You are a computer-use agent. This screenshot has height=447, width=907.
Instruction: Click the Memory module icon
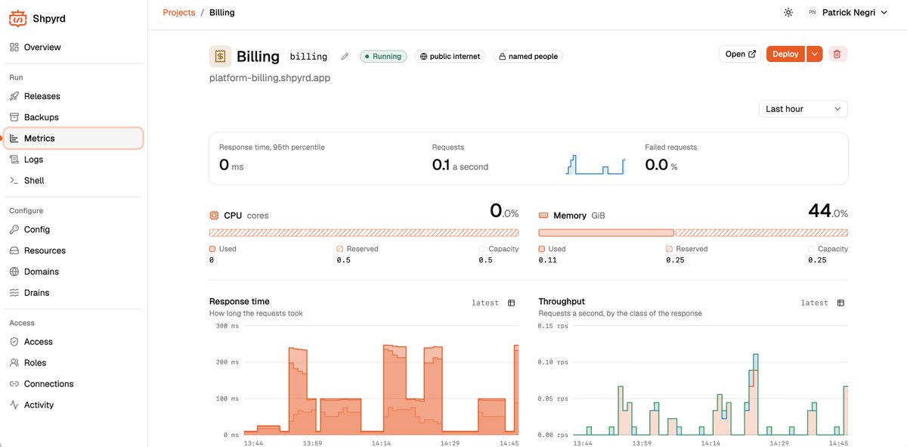[543, 216]
